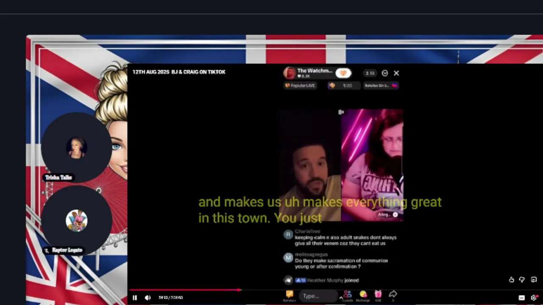Open The Watchm... host profile avatar

tap(289, 73)
